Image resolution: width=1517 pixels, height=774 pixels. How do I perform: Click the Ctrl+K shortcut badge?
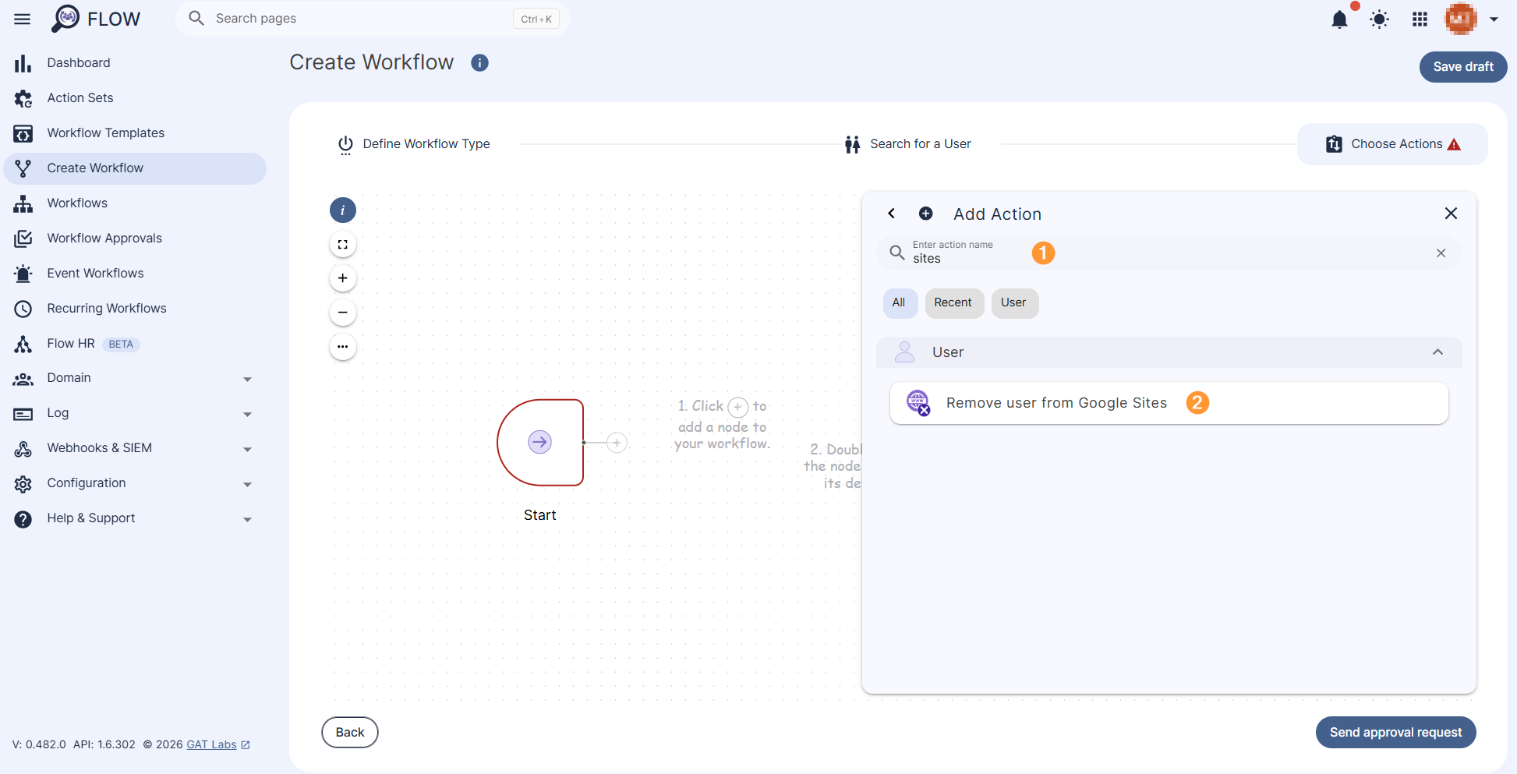point(536,19)
